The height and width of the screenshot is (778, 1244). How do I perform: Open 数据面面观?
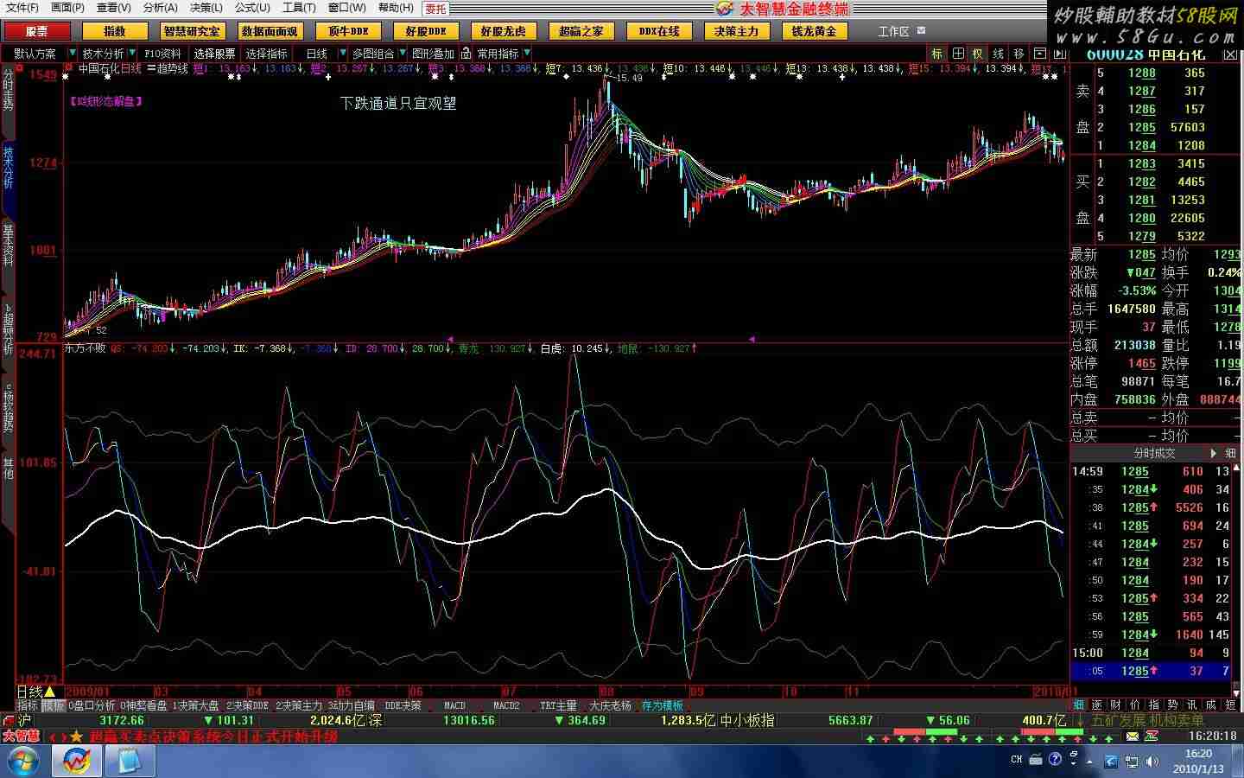tap(270, 31)
